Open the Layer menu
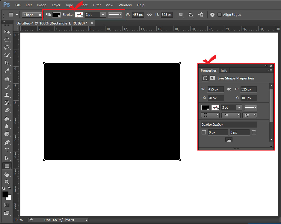 (56, 5)
